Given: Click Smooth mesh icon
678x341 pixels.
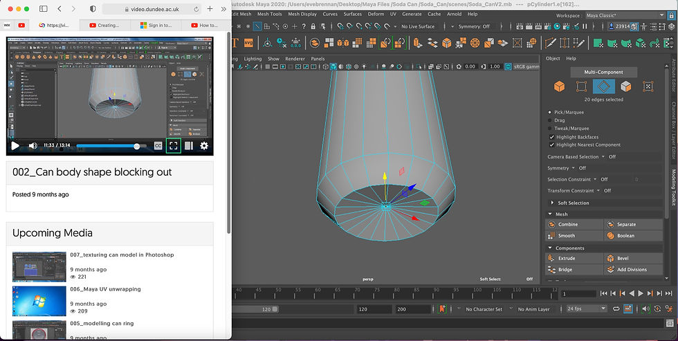Looking at the screenshot, I should pyautogui.click(x=551, y=236).
